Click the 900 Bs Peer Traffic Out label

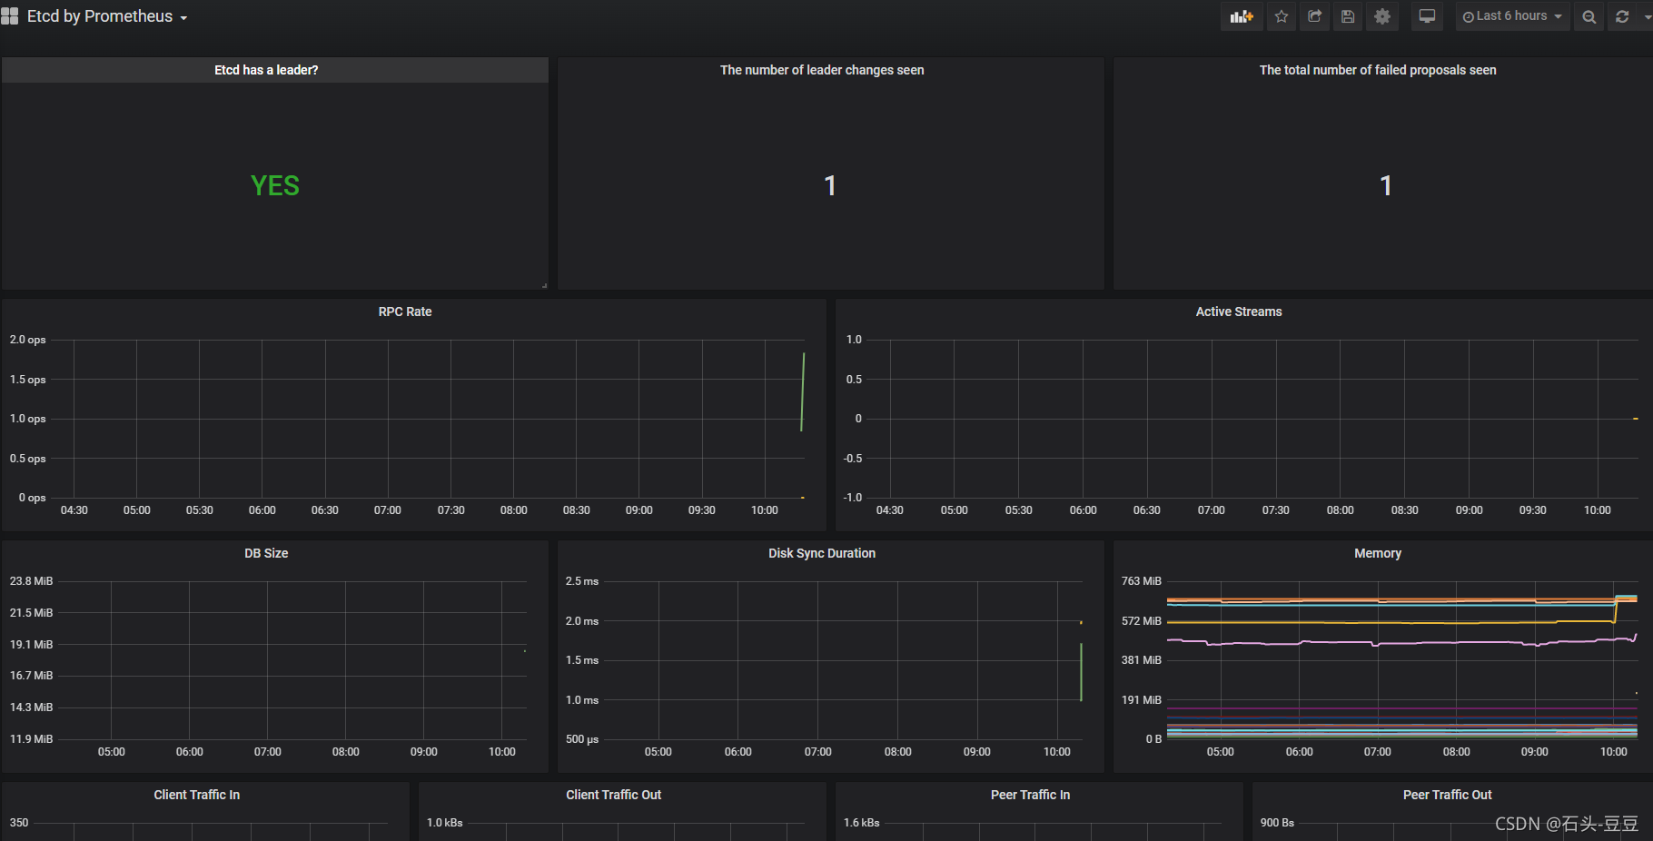pos(1277,823)
